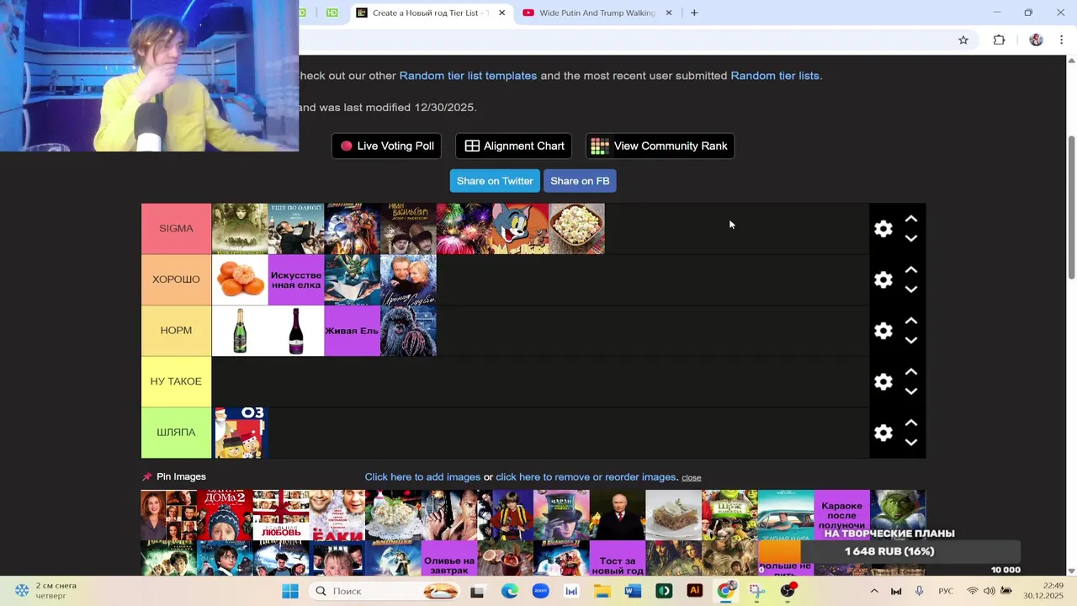Screen dimensions: 1077x606
Task: Open Random tier list templates link
Action: click(468, 76)
